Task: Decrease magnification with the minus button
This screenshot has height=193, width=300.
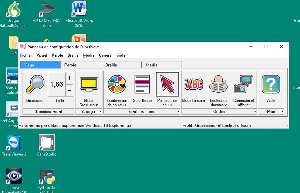Action: pos(69,90)
